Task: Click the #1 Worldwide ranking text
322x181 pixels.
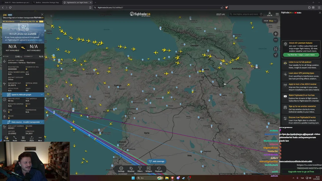Action: [9, 22]
